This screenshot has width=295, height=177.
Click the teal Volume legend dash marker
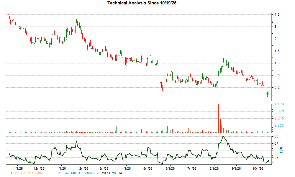pyautogui.click(x=55, y=173)
